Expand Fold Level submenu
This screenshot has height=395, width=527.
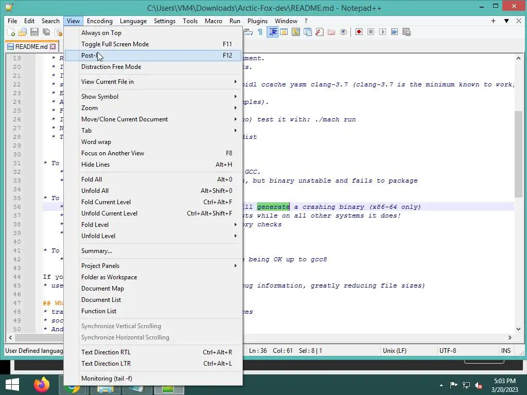point(153,225)
